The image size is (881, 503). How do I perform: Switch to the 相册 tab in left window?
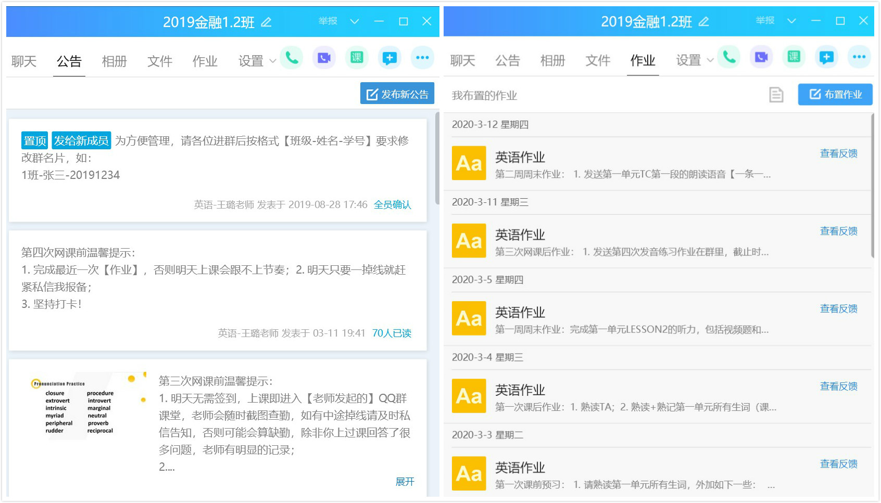(115, 61)
